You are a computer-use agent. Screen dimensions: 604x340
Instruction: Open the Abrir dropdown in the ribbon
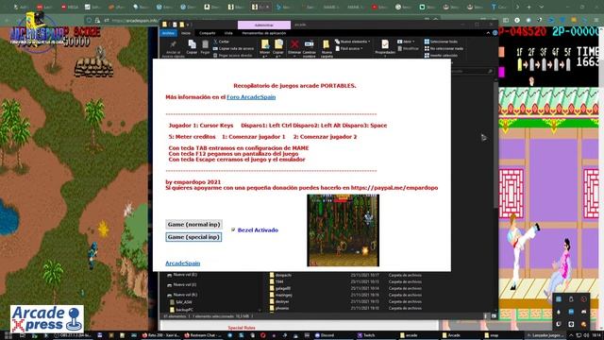pos(406,42)
